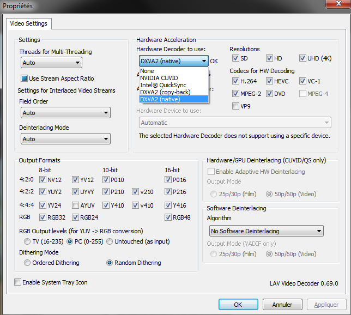Viewport: 351px width, 315px height.
Task: Enable System Tray Icon checkbox
Action: [x=17, y=282]
